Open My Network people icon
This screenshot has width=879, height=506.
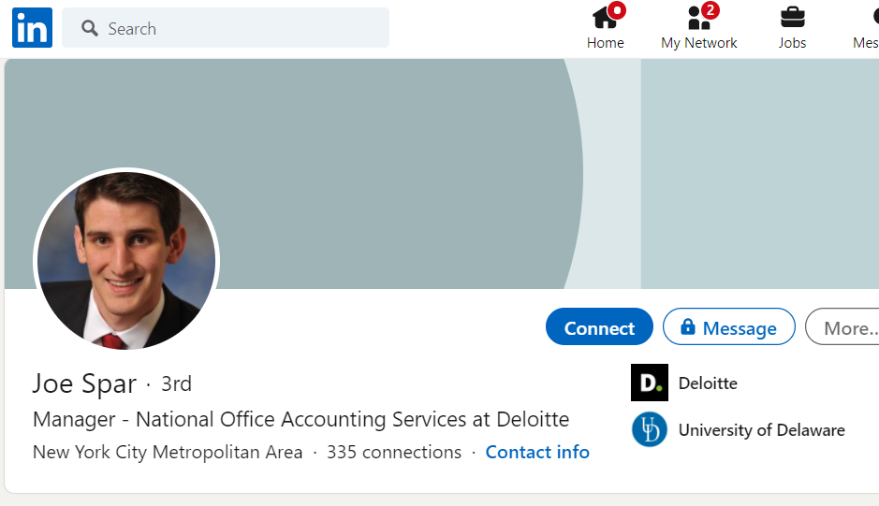point(697,18)
